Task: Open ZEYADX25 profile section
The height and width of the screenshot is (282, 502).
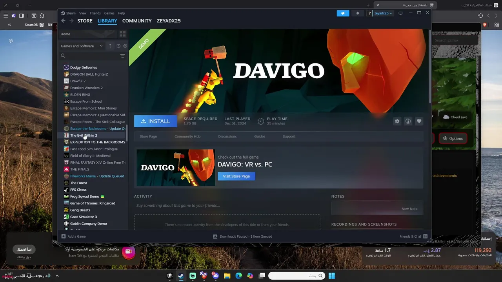Action: click(x=169, y=21)
